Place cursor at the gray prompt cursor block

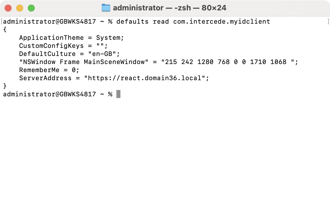[x=118, y=94]
